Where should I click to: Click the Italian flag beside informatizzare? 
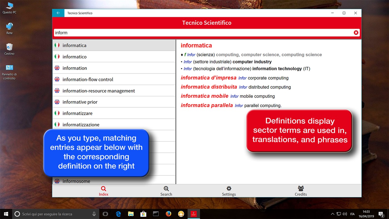(57, 113)
